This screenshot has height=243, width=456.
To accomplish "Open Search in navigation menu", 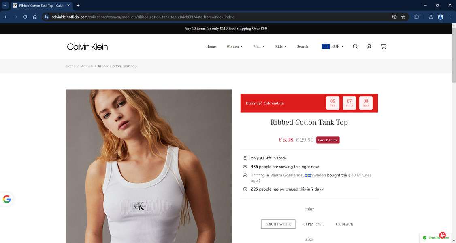I will coord(303,46).
